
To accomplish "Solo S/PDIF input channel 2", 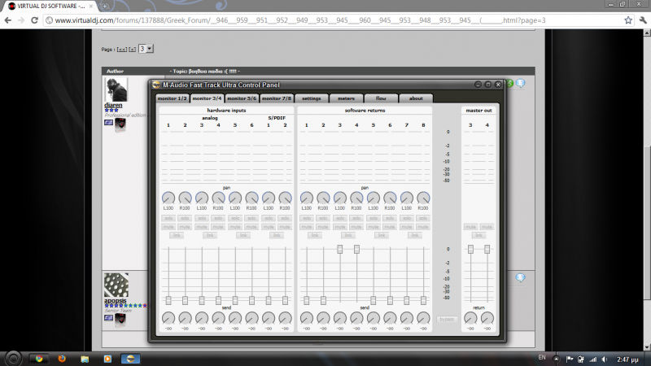I will (x=285, y=218).
